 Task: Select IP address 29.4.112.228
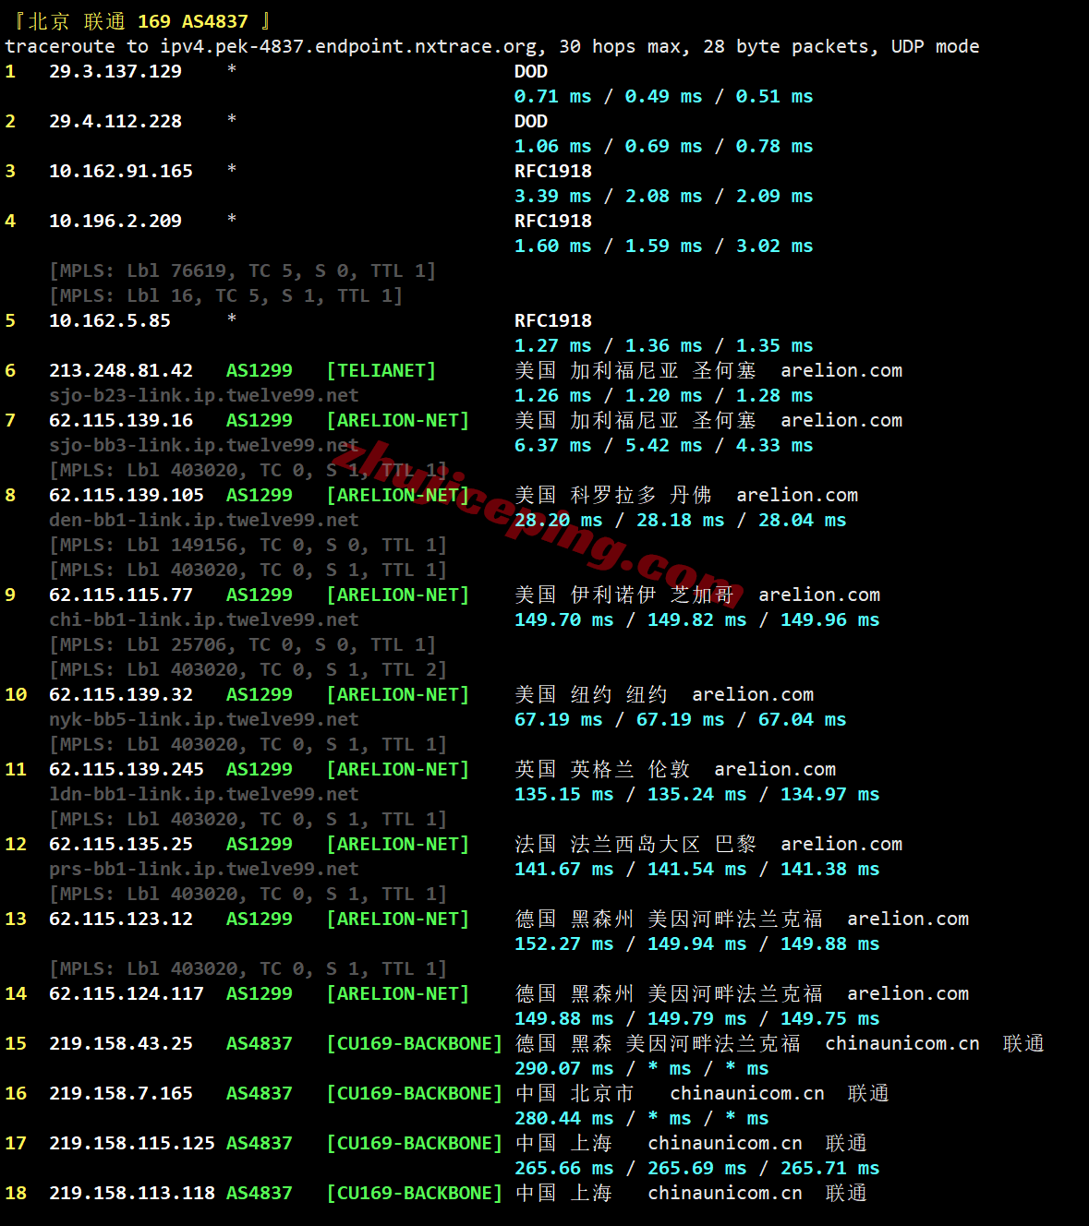[115, 121]
